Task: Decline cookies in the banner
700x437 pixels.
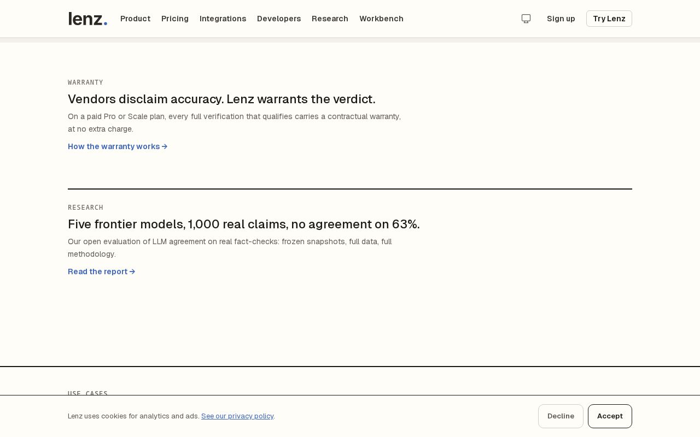Action: 561,416
